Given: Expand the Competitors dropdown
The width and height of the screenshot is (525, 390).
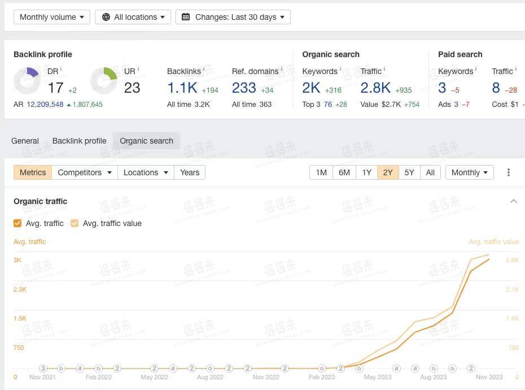Looking at the screenshot, I should [x=85, y=172].
